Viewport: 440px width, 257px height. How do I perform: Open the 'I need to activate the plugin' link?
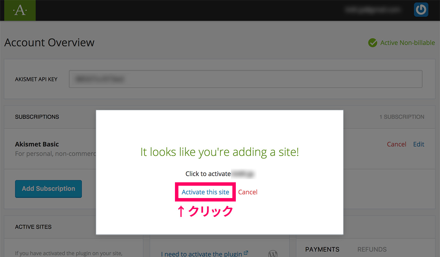point(202,254)
